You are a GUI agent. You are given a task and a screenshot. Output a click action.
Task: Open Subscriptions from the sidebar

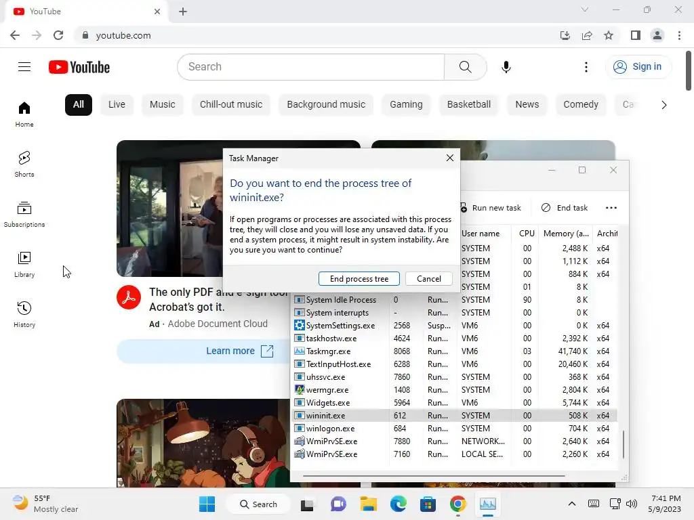[x=24, y=215]
